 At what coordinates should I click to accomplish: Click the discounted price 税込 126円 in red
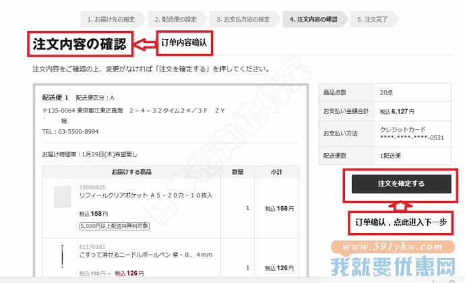129,273
